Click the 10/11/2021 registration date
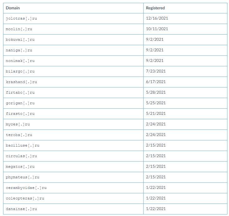The image size is (229, 216). click(x=157, y=29)
